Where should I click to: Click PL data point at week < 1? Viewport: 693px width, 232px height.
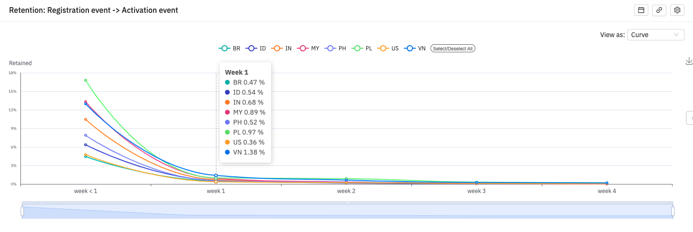pos(86,80)
